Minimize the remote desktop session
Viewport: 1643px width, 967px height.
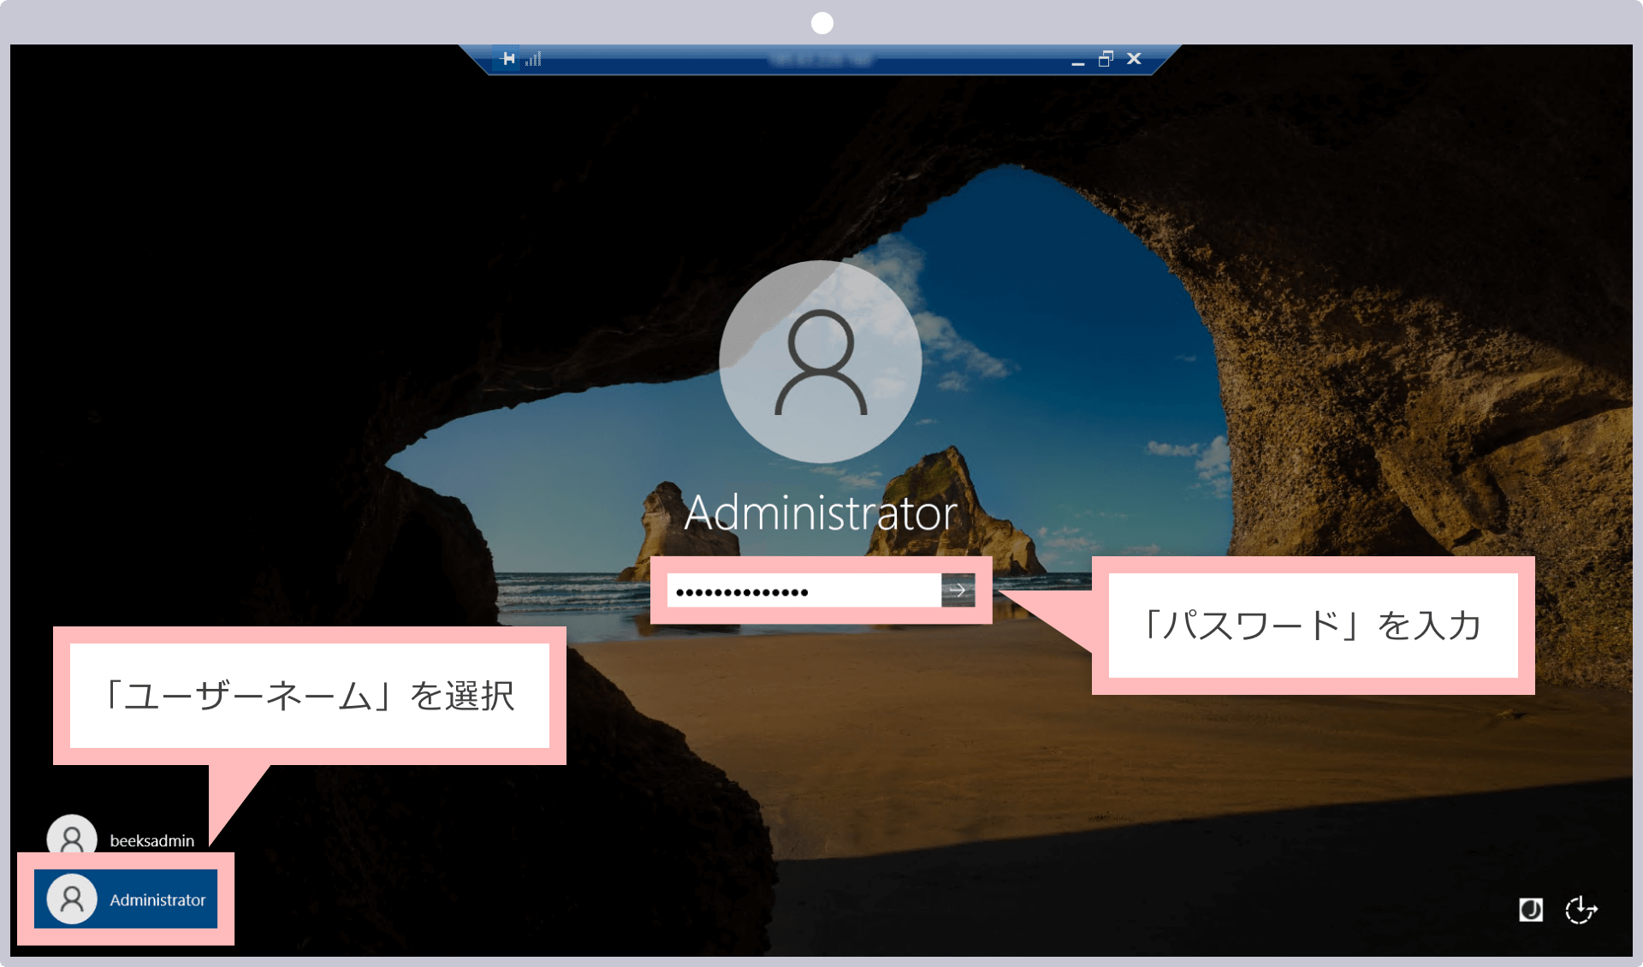(x=1077, y=60)
